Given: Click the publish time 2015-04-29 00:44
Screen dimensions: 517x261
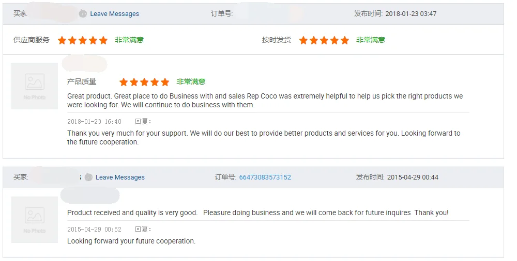Looking at the screenshot, I should [413, 177].
